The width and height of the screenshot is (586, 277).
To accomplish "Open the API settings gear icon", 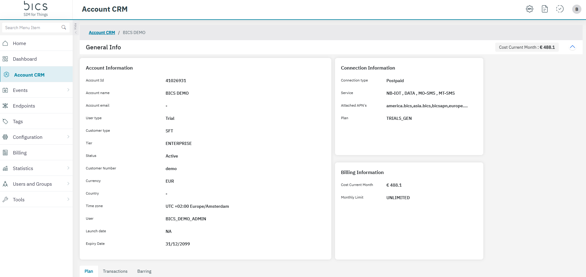I will coord(529,9).
